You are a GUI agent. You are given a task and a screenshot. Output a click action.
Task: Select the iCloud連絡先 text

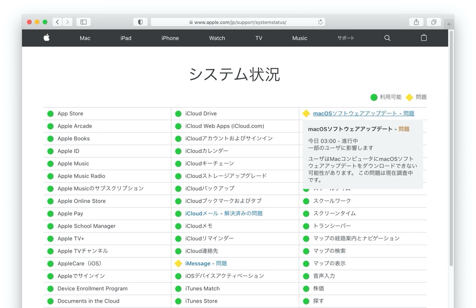202,251
